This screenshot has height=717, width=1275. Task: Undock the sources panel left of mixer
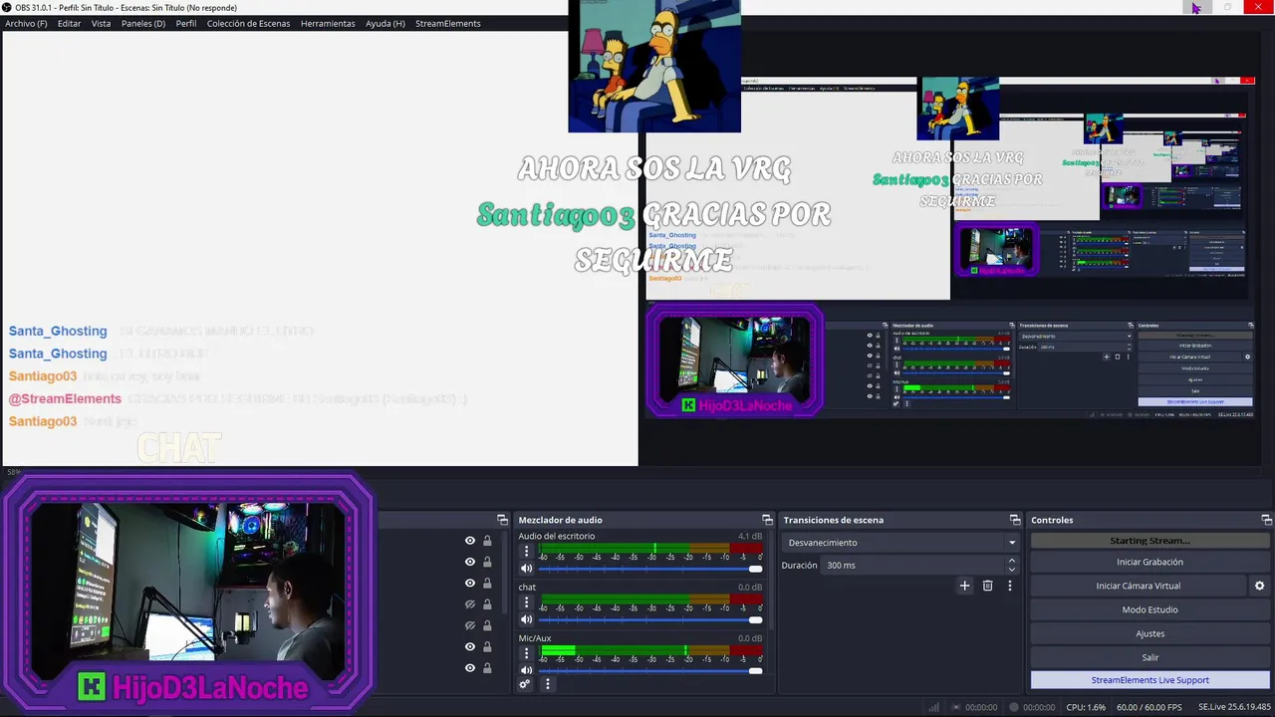point(502,520)
